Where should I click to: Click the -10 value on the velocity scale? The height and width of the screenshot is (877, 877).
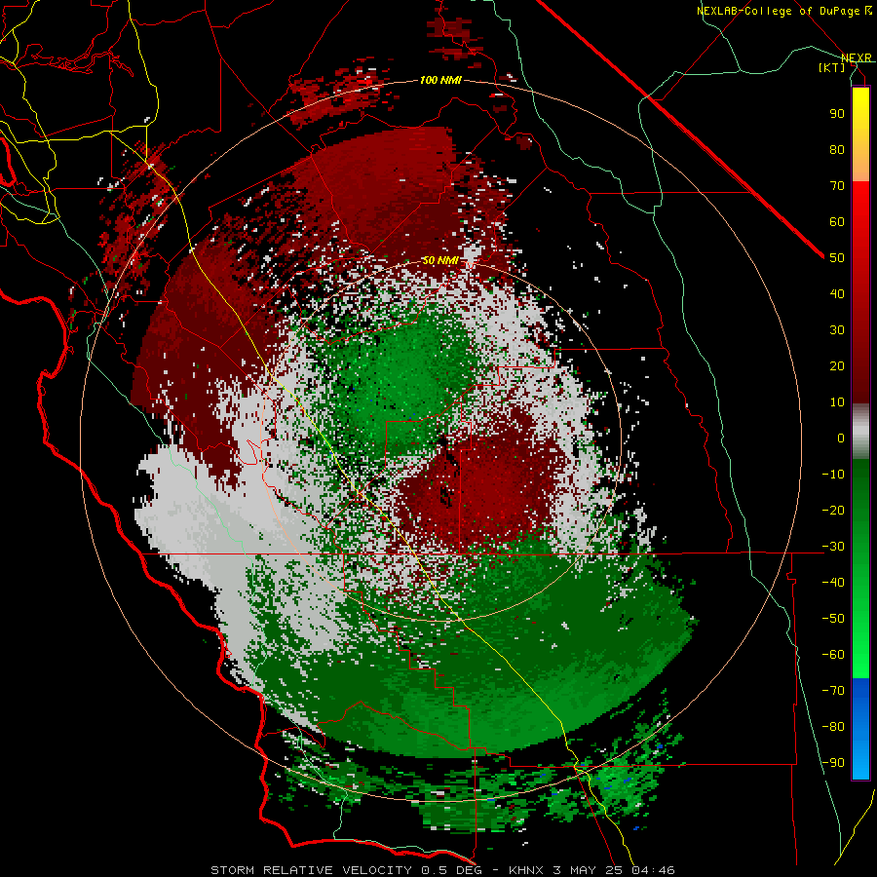(833, 475)
